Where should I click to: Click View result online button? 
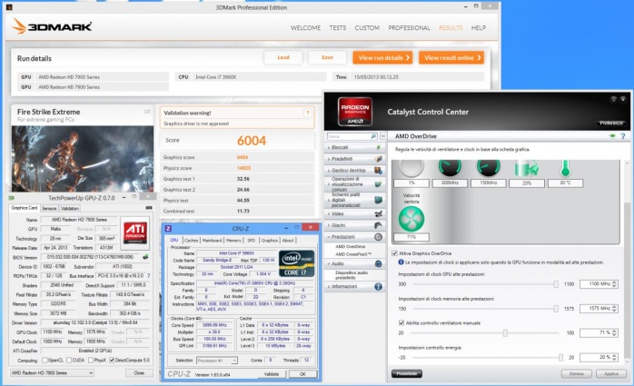451,57
